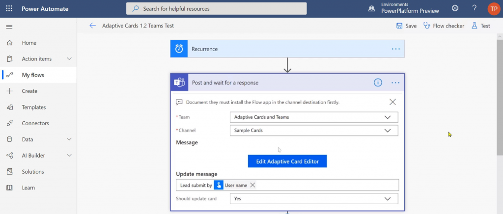Remove the User name dynamic token

pyautogui.click(x=252, y=185)
